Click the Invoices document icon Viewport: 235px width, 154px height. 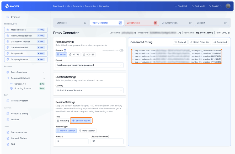8,120
